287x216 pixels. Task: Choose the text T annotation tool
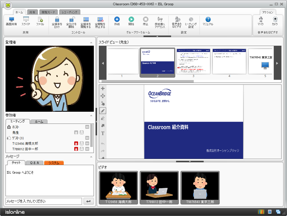tap(103, 133)
